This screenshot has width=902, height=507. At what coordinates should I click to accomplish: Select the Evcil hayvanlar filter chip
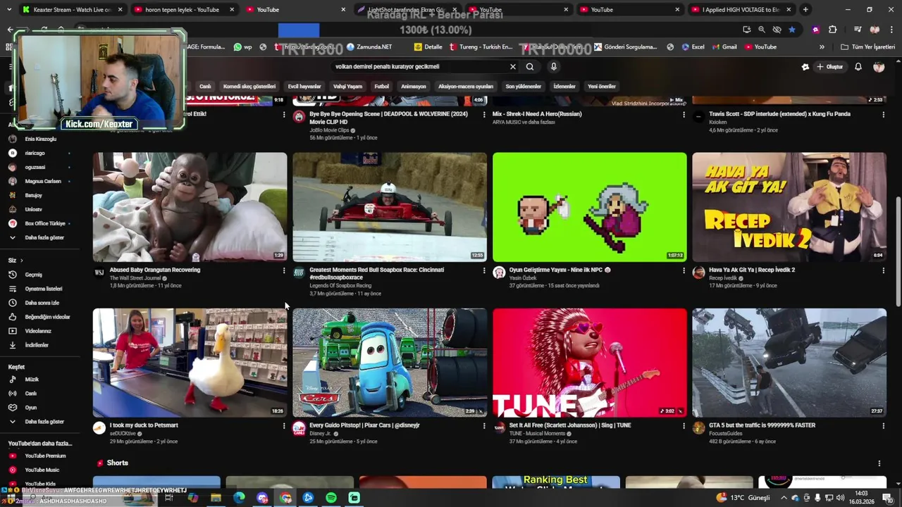click(304, 87)
